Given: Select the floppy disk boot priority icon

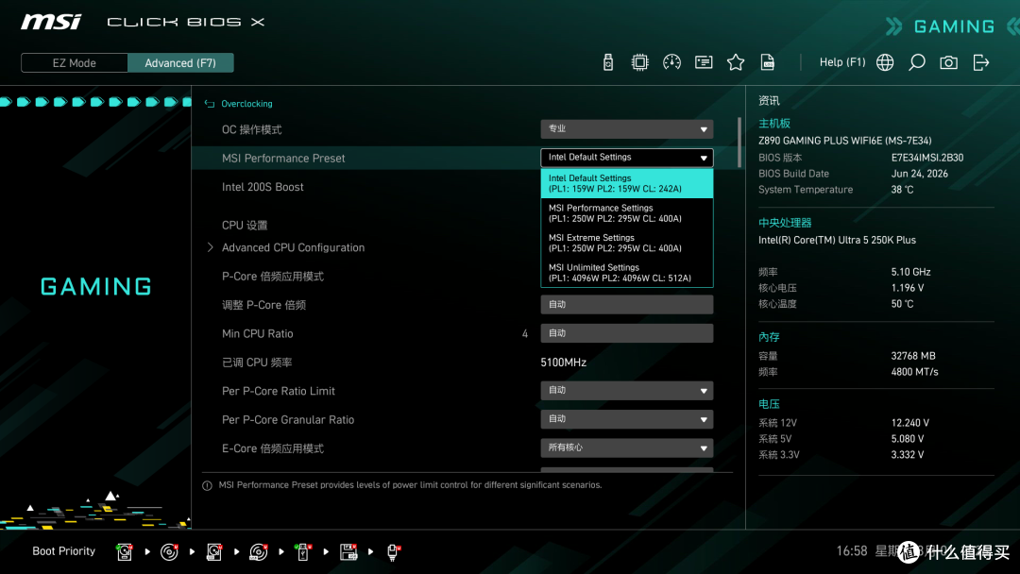Looking at the screenshot, I should [348, 552].
